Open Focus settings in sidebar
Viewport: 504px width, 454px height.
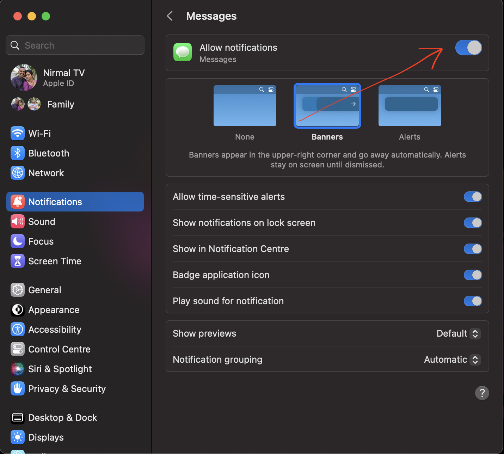click(75, 241)
